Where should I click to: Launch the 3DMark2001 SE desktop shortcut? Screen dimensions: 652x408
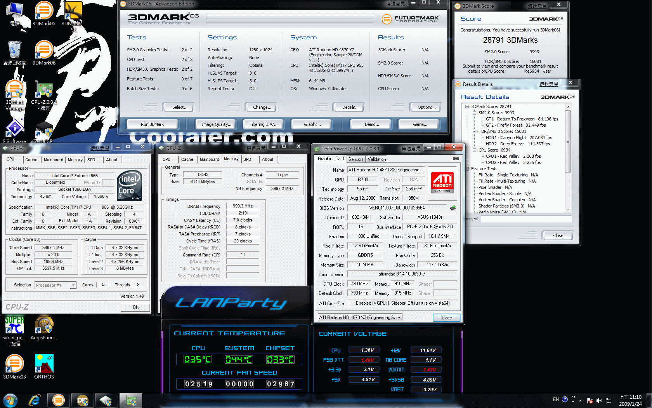[x=73, y=16]
